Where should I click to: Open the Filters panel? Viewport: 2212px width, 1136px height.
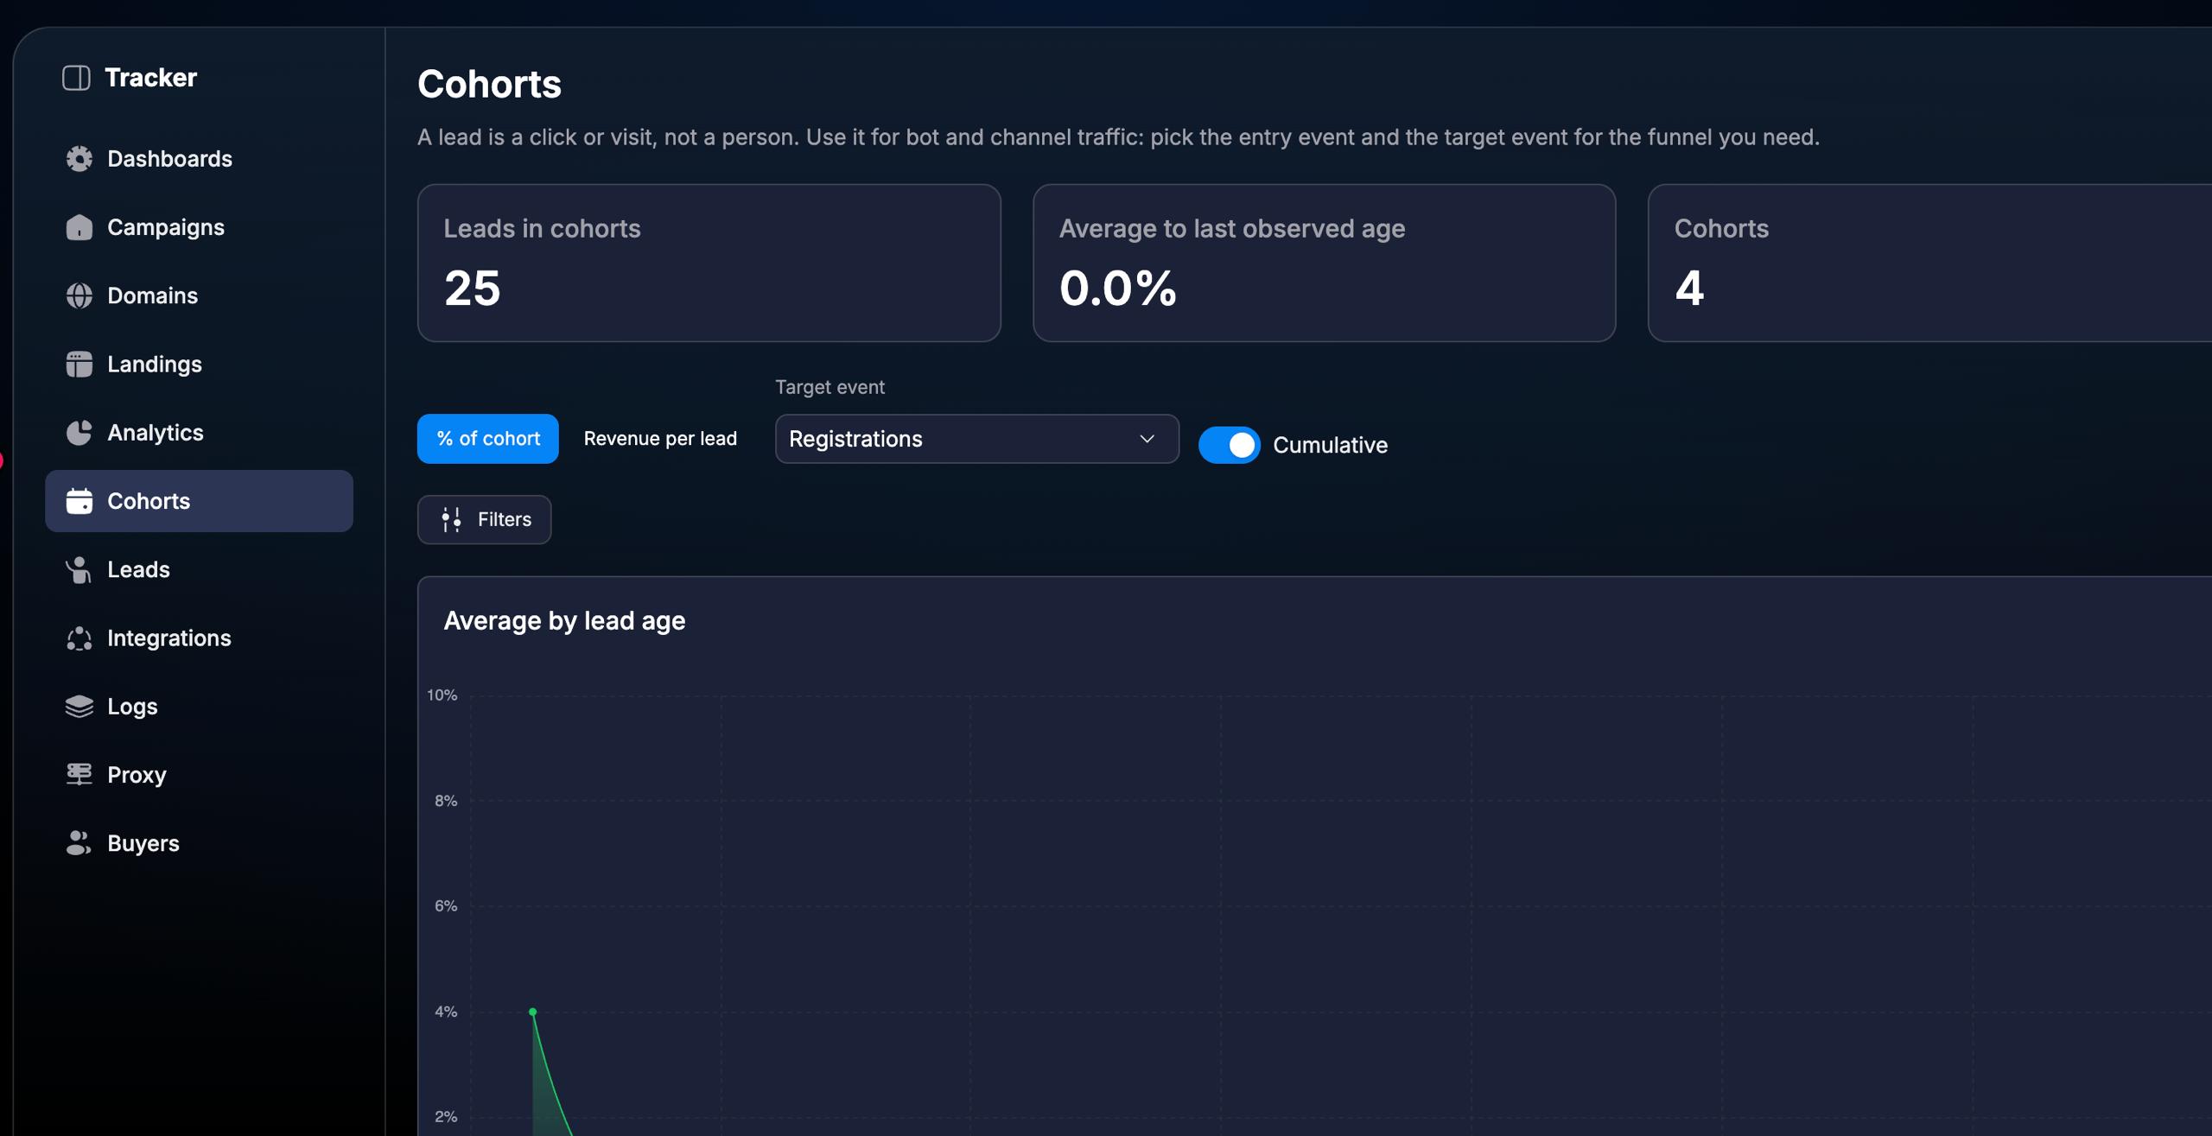(x=484, y=519)
